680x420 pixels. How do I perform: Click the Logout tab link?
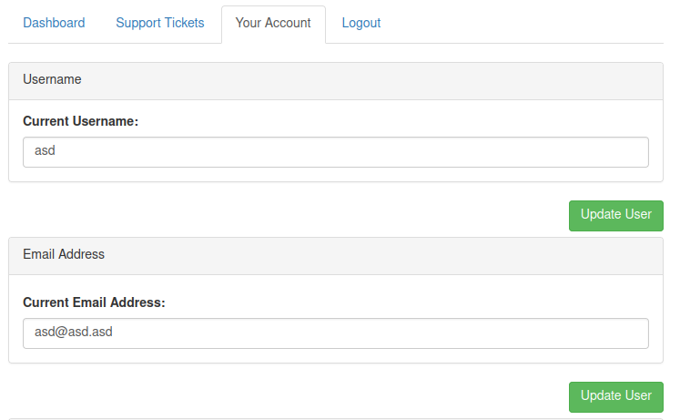(x=361, y=24)
